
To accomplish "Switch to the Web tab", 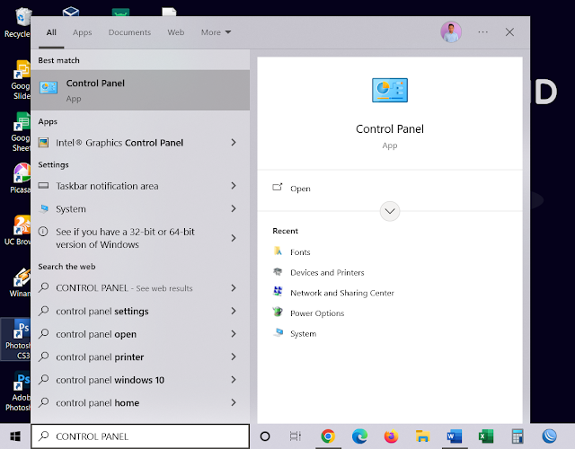I will [x=176, y=32].
